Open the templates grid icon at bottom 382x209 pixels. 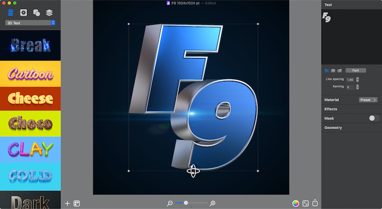(x=76, y=203)
